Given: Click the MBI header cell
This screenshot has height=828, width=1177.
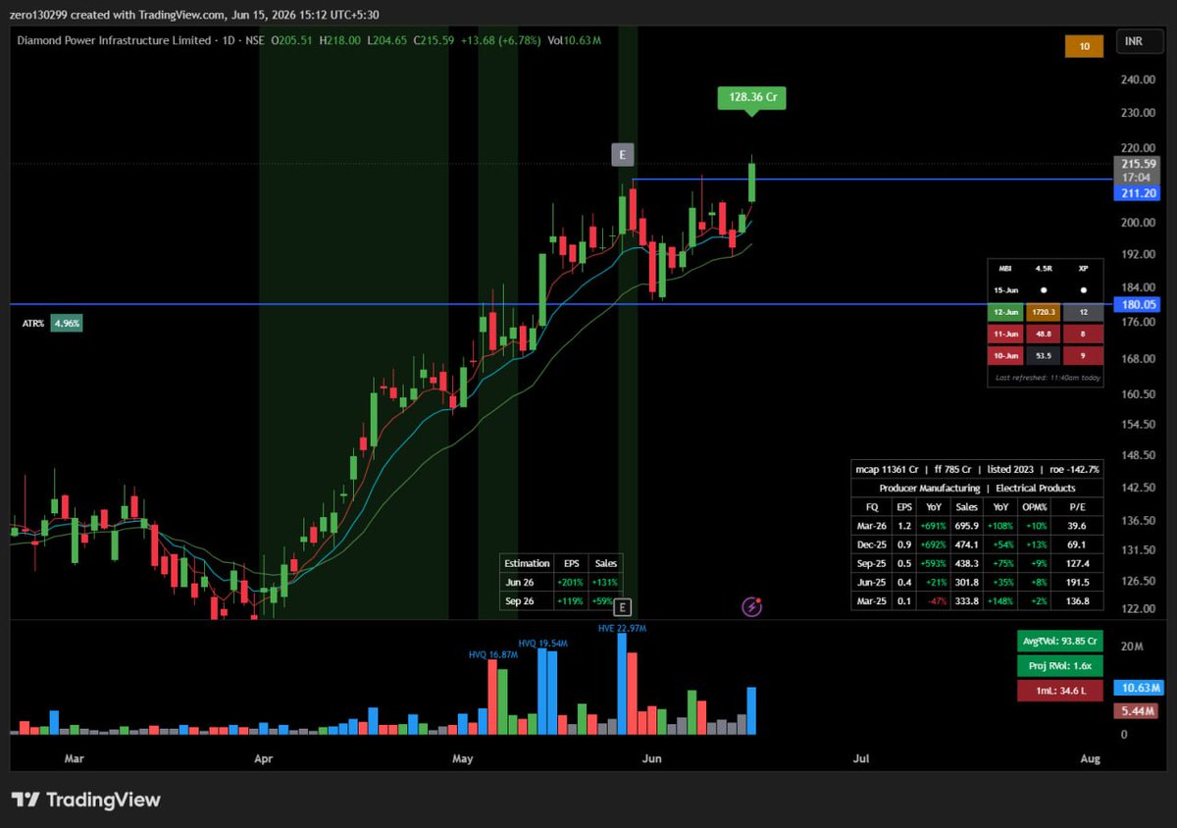Looking at the screenshot, I should (x=1005, y=267).
